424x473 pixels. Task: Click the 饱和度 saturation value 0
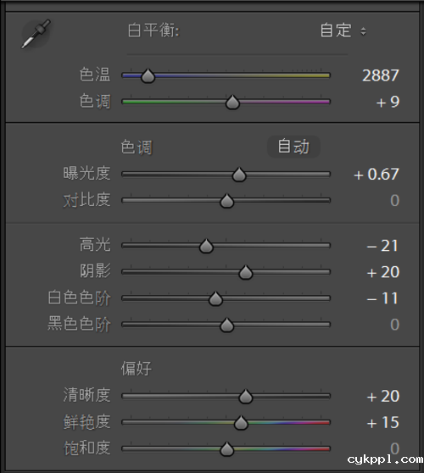click(394, 448)
